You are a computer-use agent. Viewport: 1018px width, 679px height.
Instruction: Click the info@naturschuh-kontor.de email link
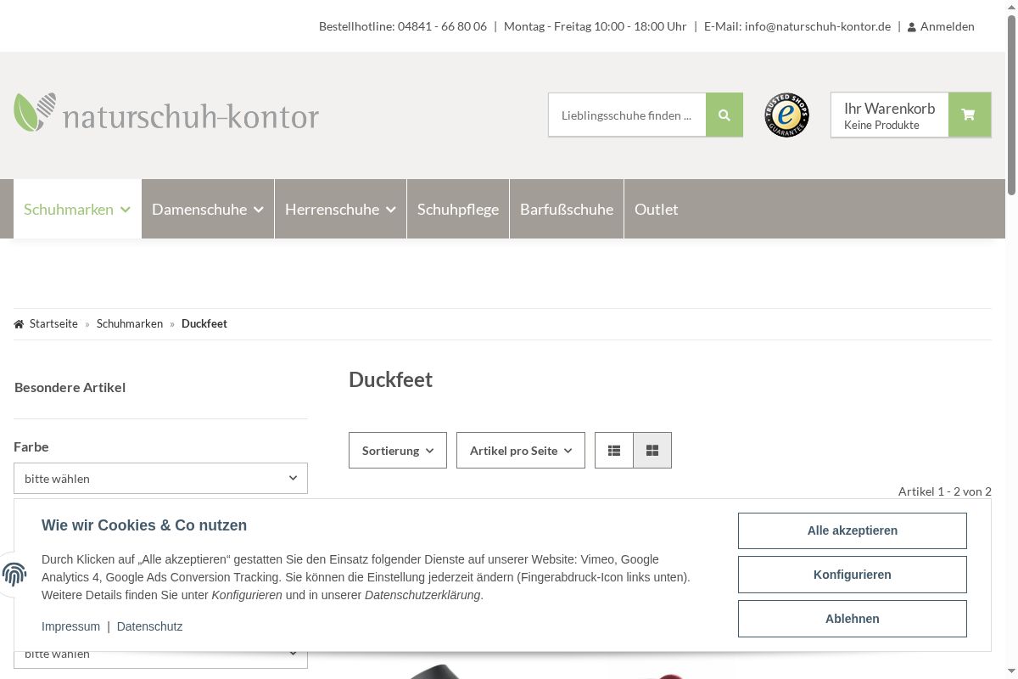coord(818,26)
